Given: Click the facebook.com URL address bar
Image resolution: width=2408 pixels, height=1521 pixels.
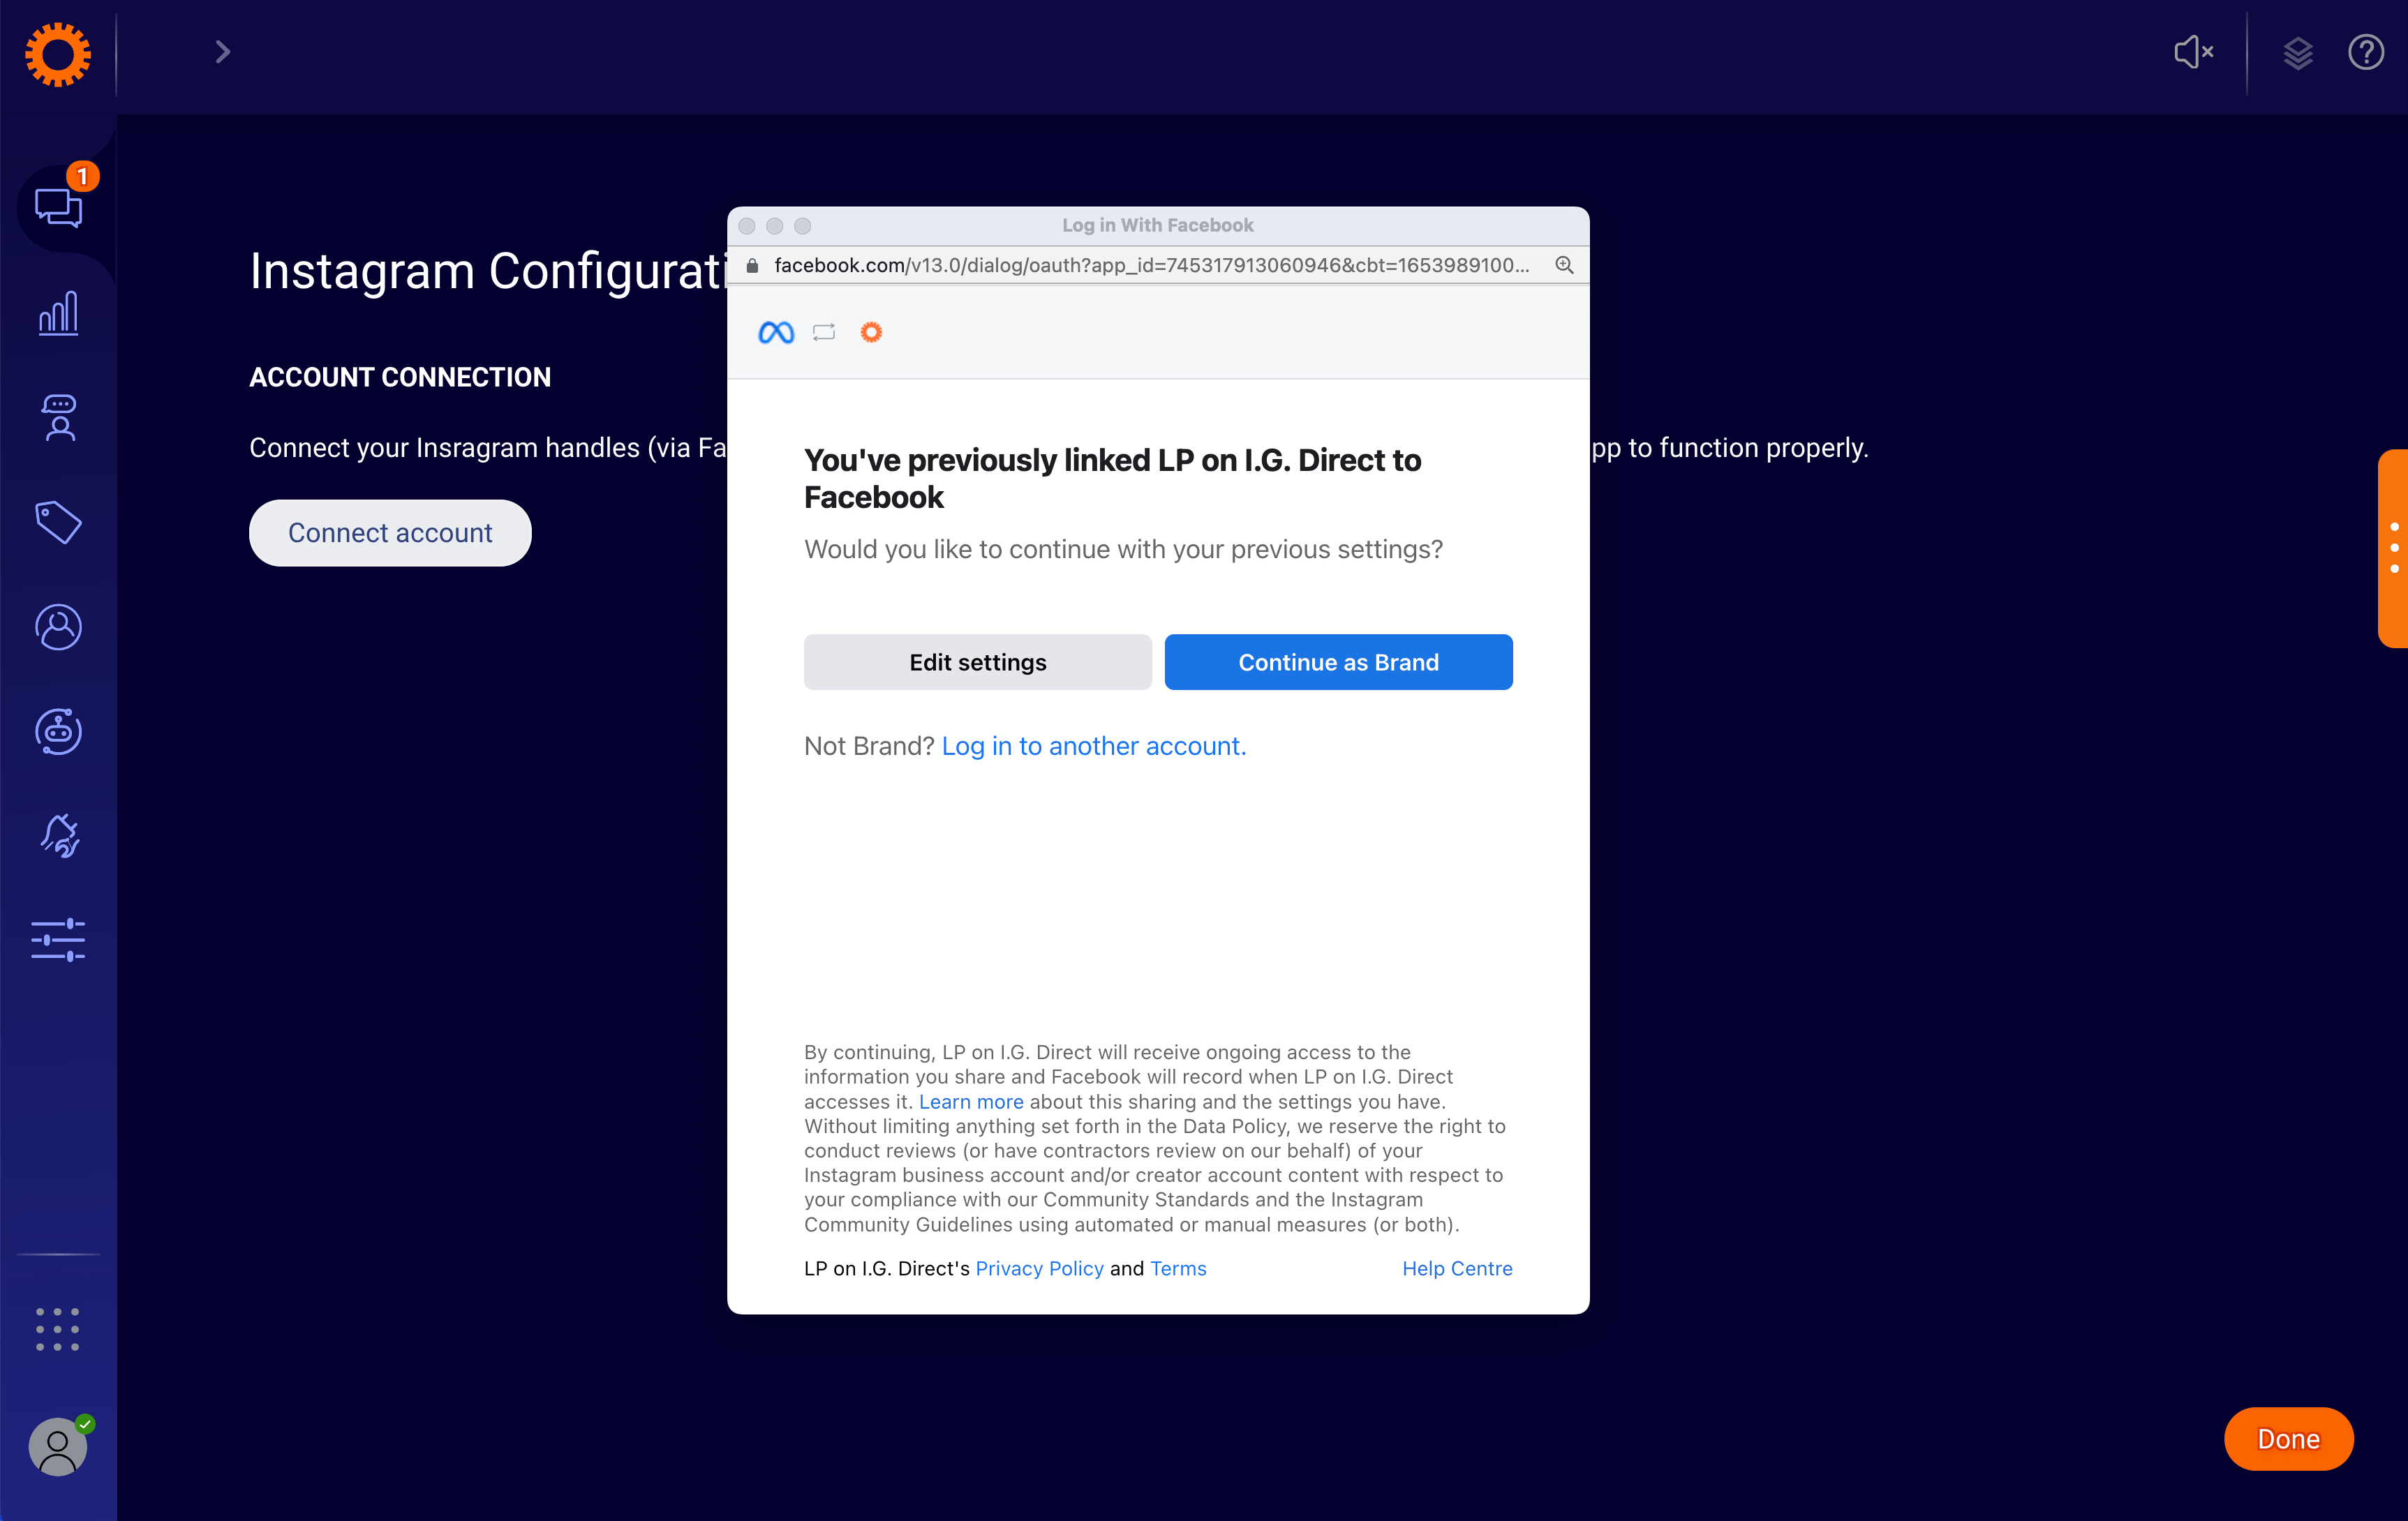Looking at the screenshot, I should pos(1152,265).
